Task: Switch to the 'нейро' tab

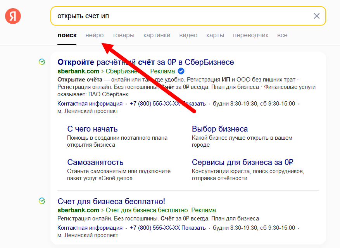Action: tap(95, 35)
